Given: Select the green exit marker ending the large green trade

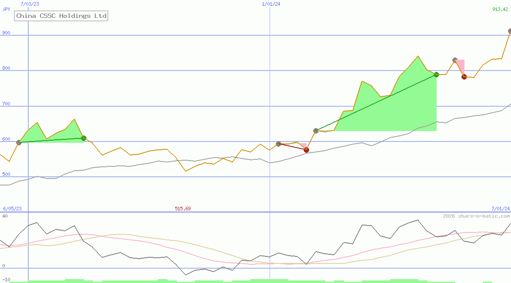Looking at the screenshot, I should click(436, 75).
